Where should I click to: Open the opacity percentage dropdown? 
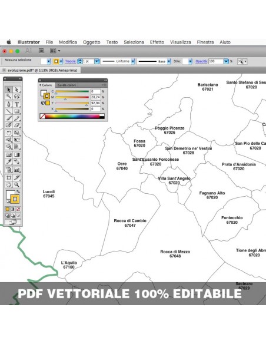click(x=225, y=61)
